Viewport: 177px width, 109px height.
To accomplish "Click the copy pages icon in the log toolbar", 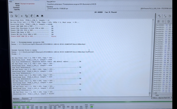I will 32,16.
